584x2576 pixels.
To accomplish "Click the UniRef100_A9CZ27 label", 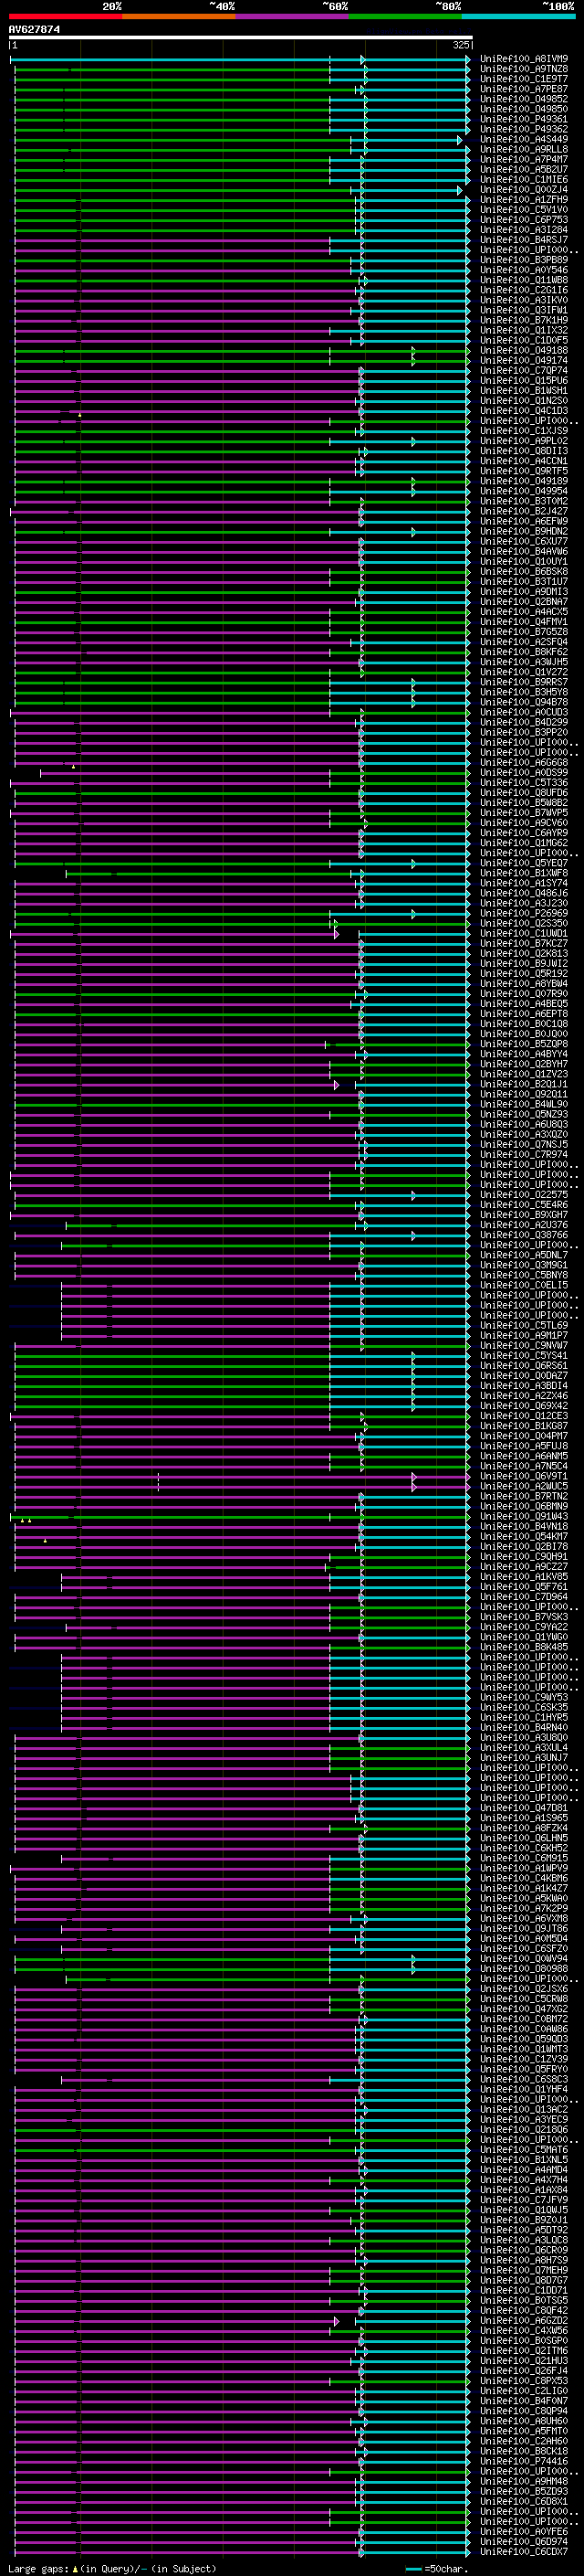I will click(x=524, y=1567).
